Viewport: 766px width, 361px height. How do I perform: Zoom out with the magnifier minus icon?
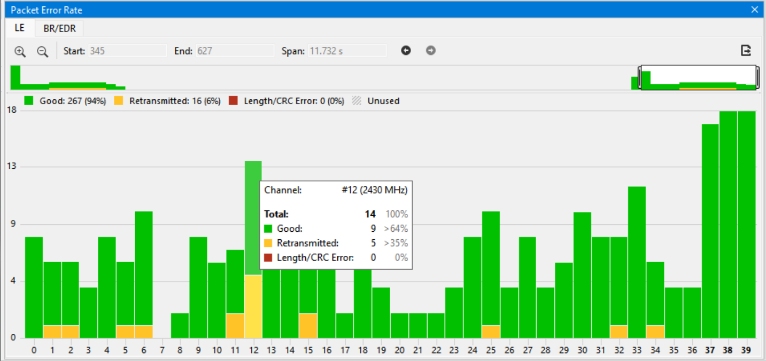[42, 51]
